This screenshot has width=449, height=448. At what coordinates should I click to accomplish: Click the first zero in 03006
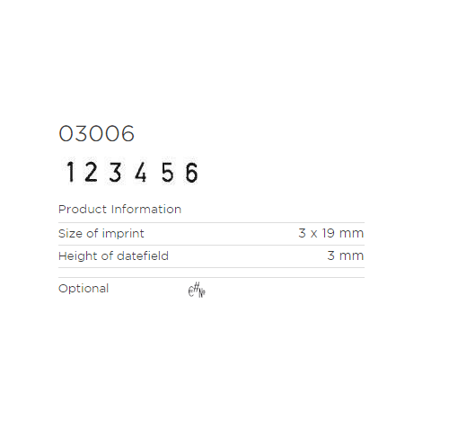point(66,133)
